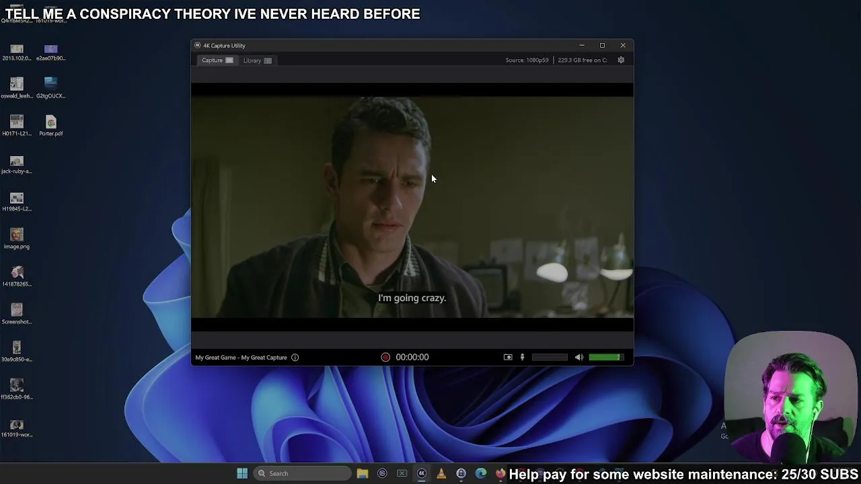
Task: Start recording with the red record button
Action: (x=385, y=358)
